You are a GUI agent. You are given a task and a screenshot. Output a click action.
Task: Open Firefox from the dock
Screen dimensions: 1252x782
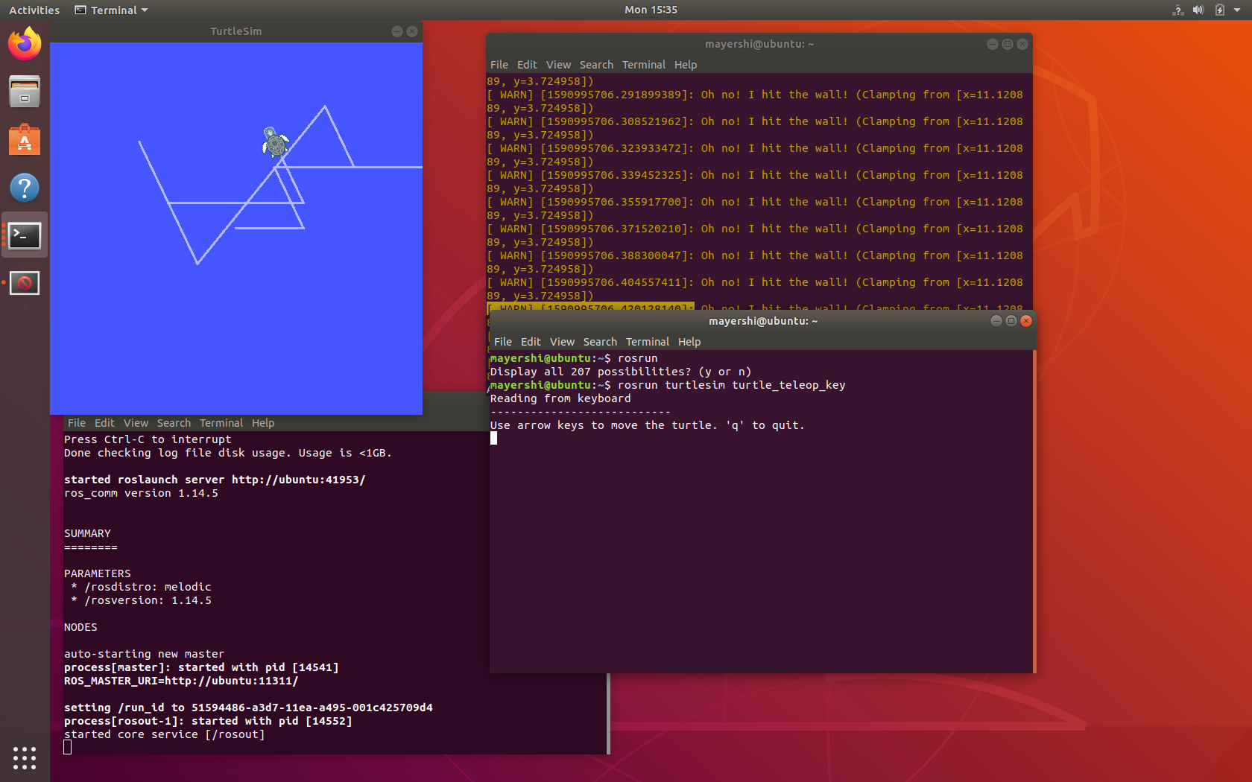coord(25,44)
